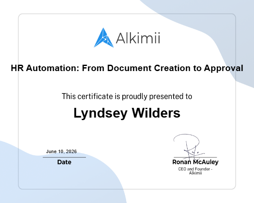Select the course title 'HR Automation: From Document Creation to Approval'
Image resolution: width=254 pixels, height=203 pixels.
[x=127, y=68]
